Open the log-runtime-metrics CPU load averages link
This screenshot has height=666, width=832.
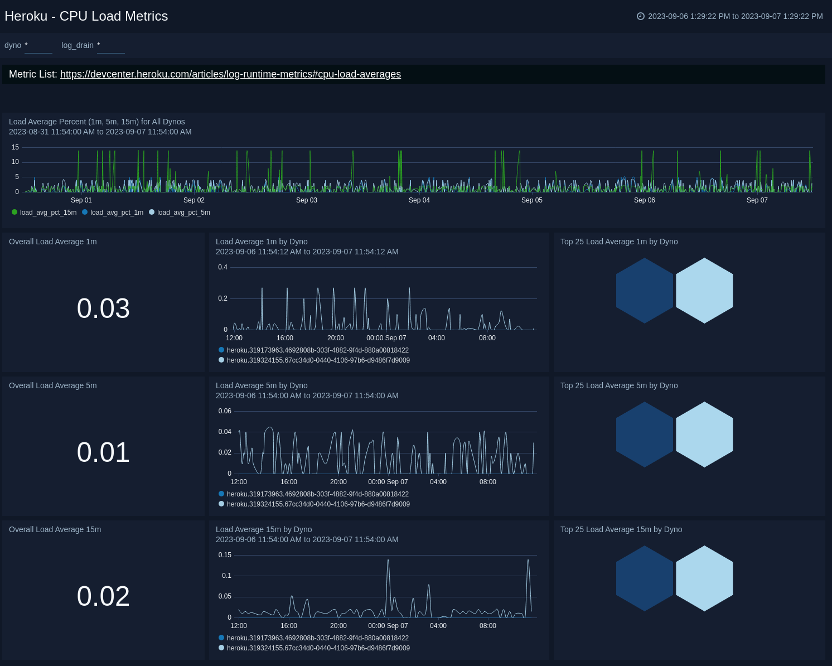(x=230, y=74)
